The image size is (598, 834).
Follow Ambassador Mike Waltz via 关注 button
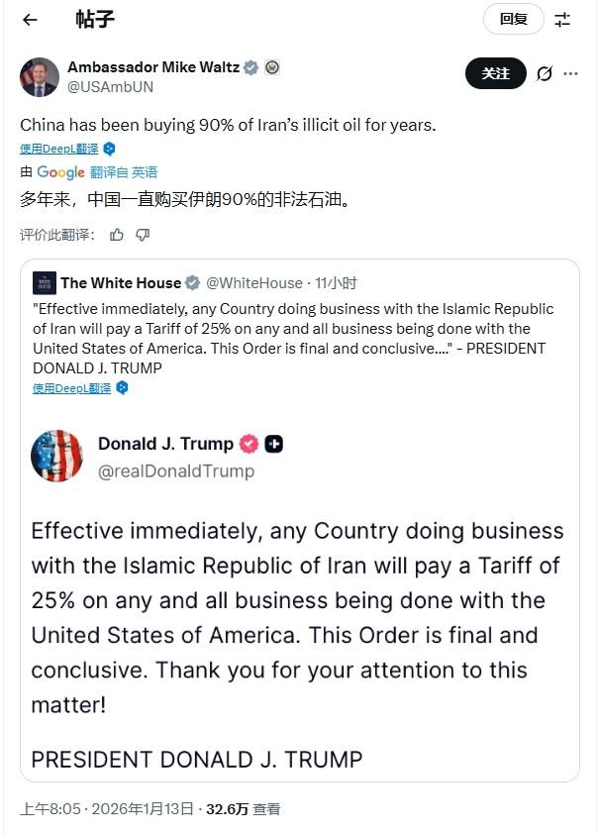pyautogui.click(x=495, y=73)
